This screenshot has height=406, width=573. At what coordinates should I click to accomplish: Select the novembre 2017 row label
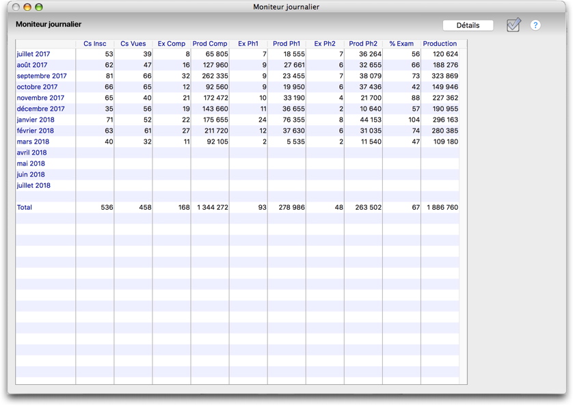tap(40, 98)
